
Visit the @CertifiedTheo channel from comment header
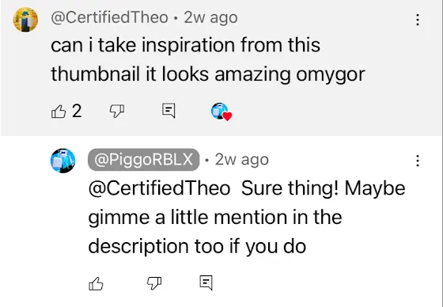point(109,18)
